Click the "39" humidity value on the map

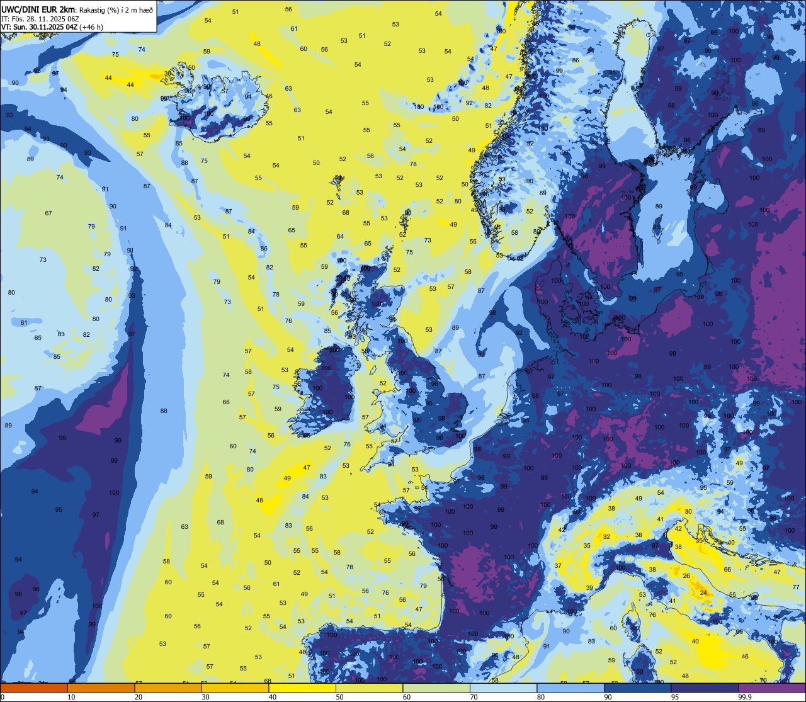(x=589, y=588)
